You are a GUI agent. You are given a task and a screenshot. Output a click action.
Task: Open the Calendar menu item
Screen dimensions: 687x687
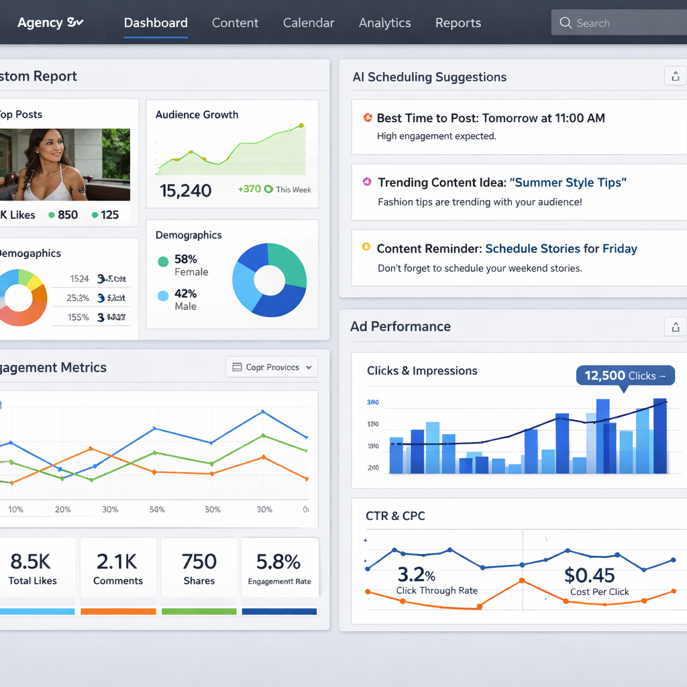[x=309, y=22]
